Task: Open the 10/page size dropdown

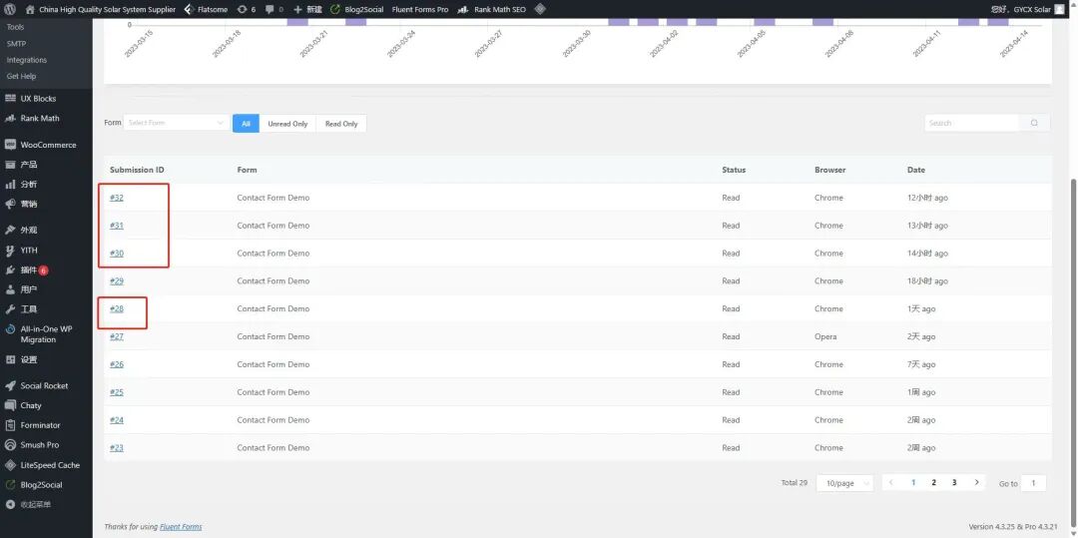Action: (x=845, y=483)
